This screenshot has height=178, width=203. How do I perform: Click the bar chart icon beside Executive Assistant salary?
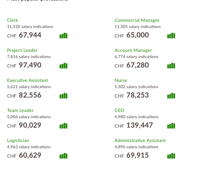[x=64, y=96]
